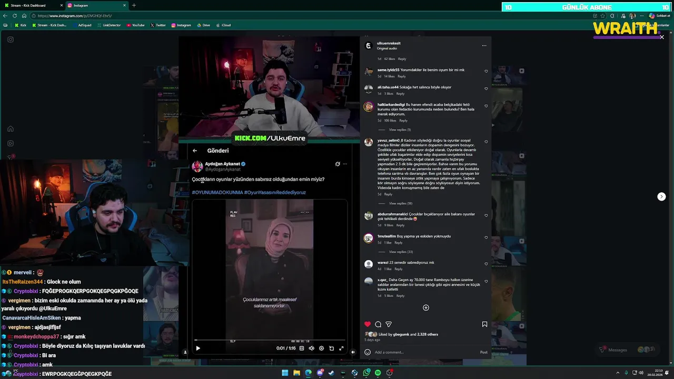Image resolution: width=674 pixels, height=379 pixels.
Task: Open YouTube bookmark
Action: click(x=135, y=25)
